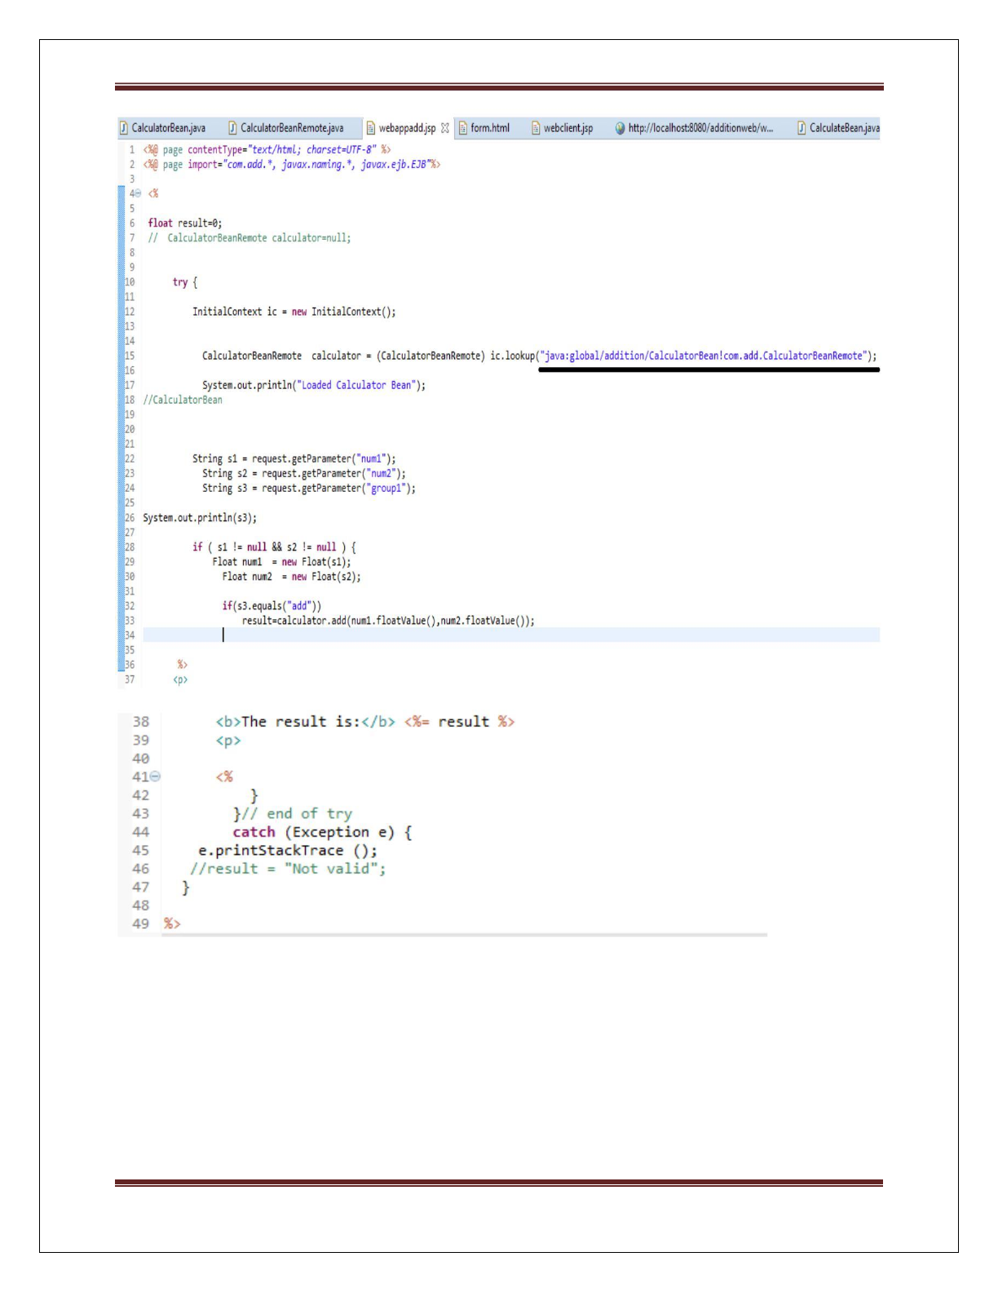
Task: Click the '//CalculatorBean' comment on line 18
Action: 183,400
